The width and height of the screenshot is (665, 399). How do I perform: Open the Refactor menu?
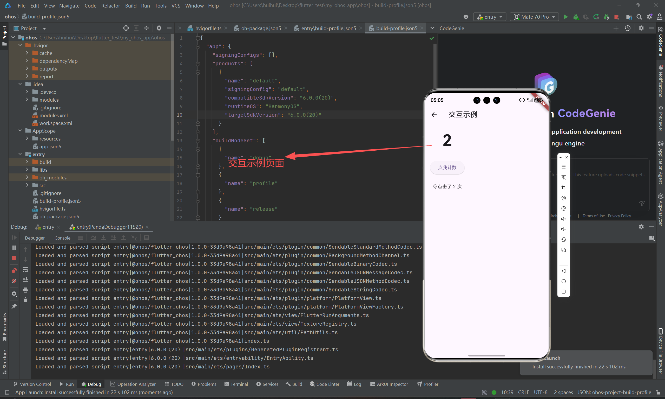click(110, 6)
